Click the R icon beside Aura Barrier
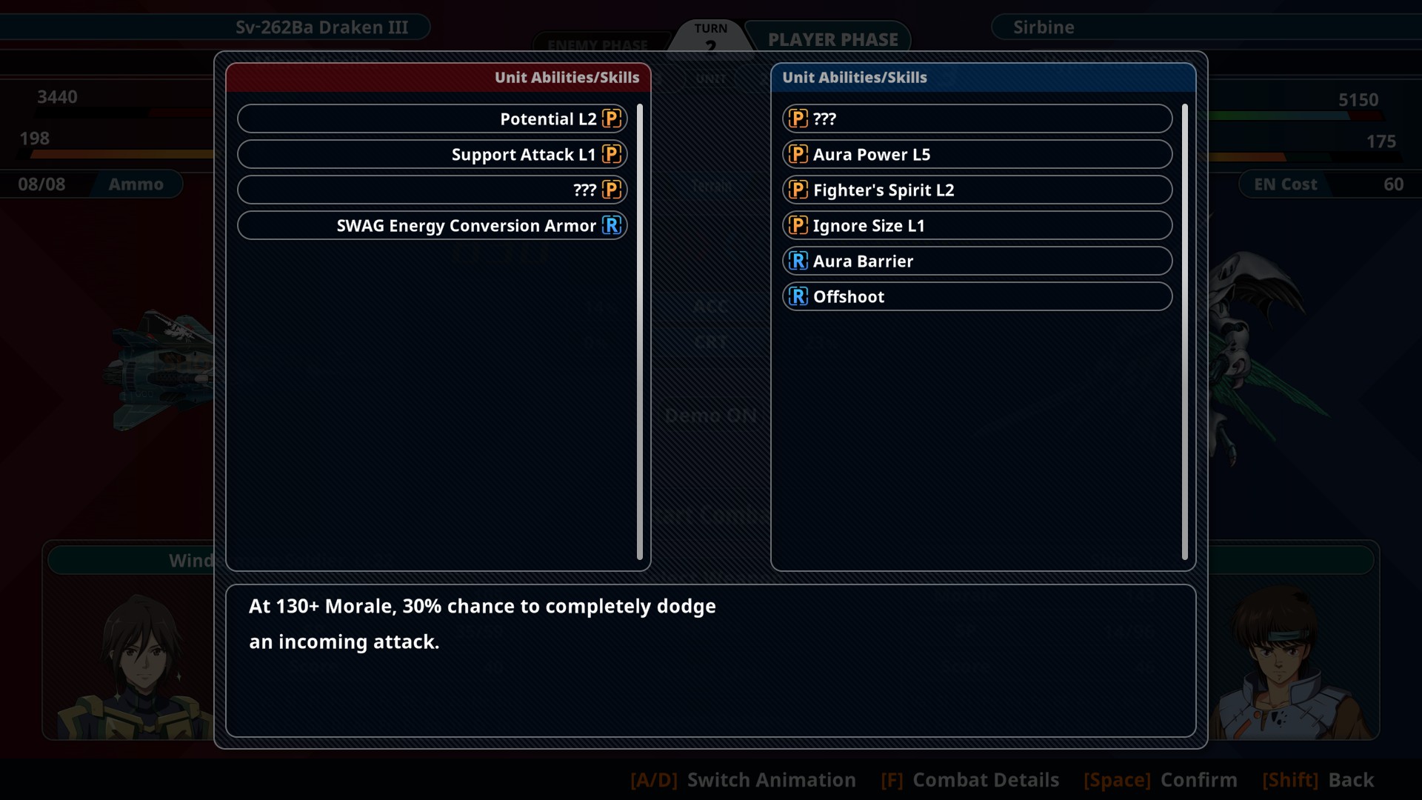 point(798,261)
